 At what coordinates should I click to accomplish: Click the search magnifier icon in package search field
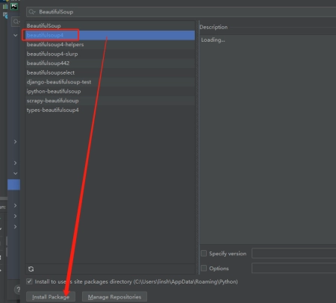coord(31,12)
